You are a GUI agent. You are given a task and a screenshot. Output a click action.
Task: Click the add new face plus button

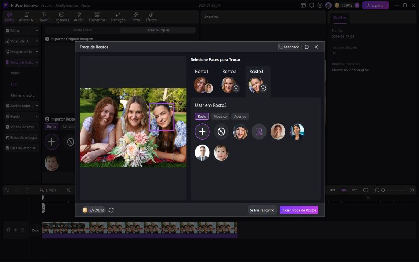click(x=202, y=132)
